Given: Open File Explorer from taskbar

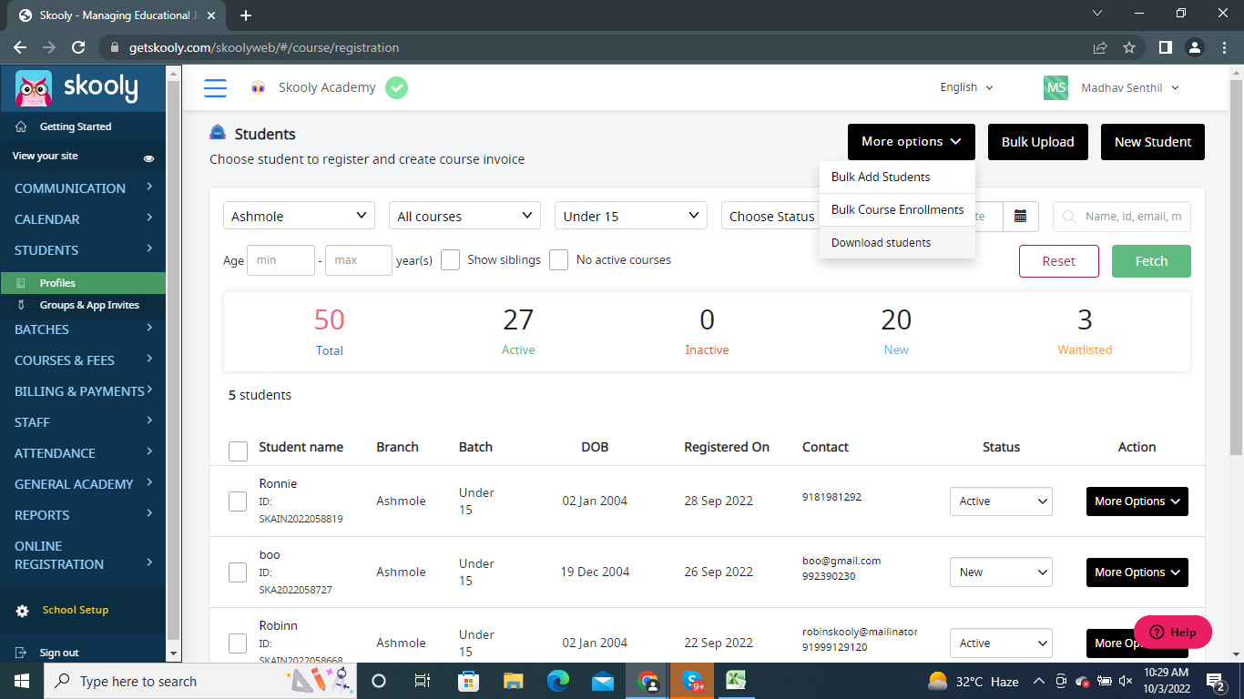Looking at the screenshot, I should (514, 681).
